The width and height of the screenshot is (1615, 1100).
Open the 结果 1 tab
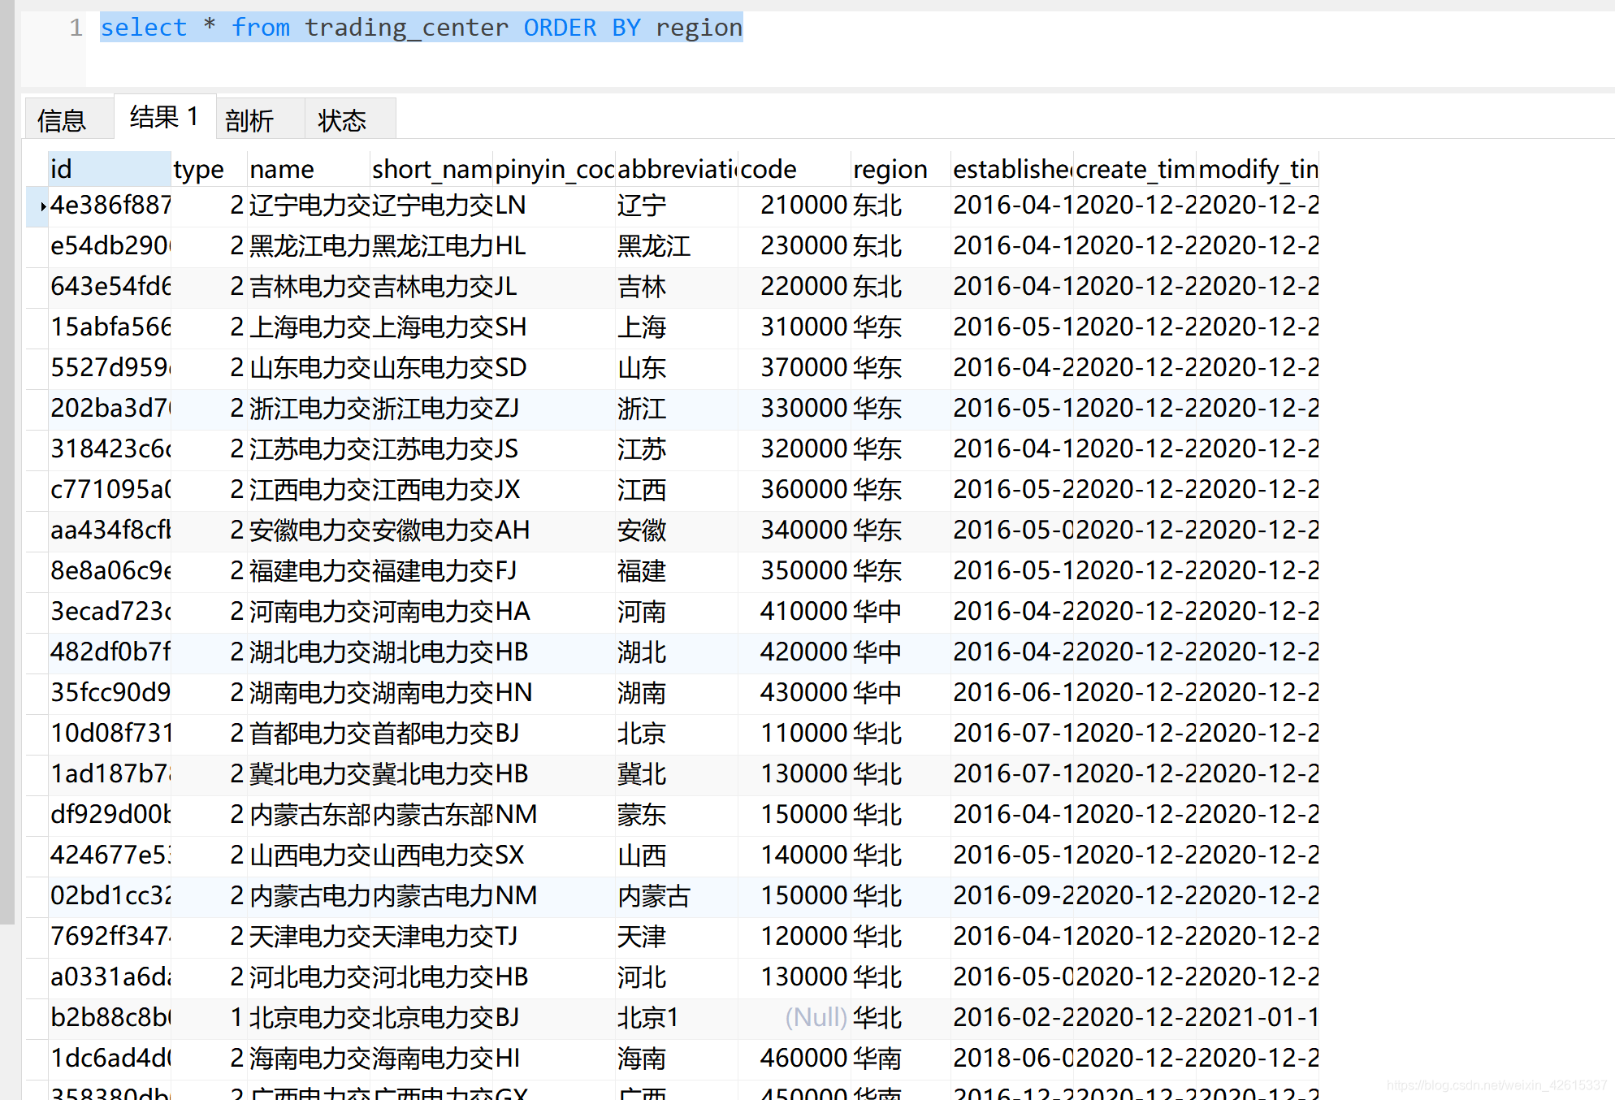(164, 117)
